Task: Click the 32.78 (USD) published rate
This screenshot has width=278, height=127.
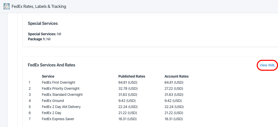Action: coord(128,88)
